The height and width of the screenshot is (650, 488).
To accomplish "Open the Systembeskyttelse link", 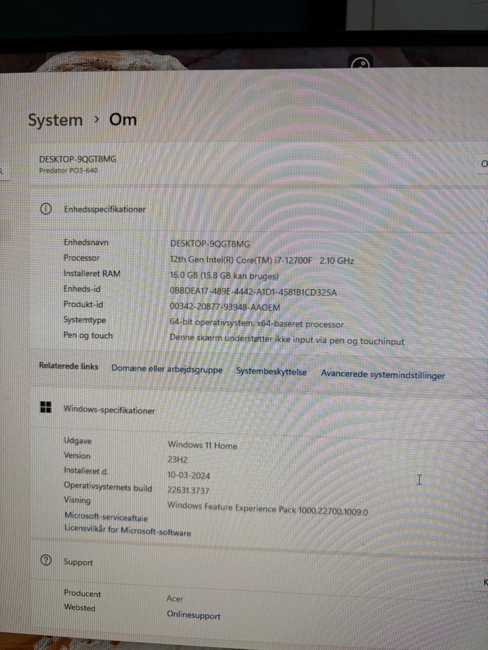I will pyautogui.click(x=271, y=372).
